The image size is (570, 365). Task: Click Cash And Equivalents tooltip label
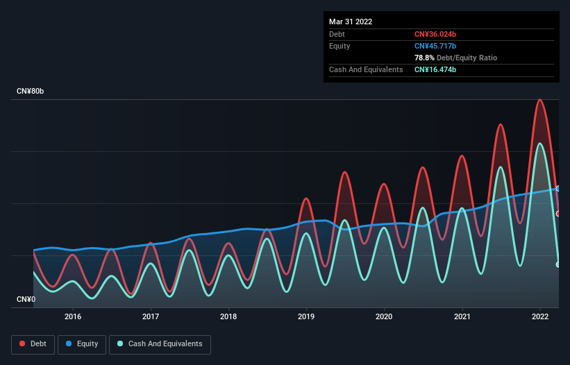coord(366,69)
